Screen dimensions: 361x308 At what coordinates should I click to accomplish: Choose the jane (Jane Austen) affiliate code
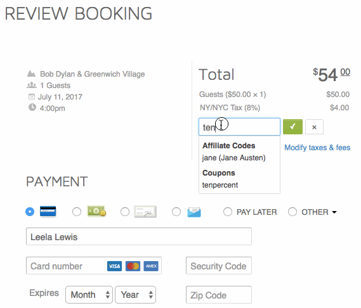(x=233, y=158)
